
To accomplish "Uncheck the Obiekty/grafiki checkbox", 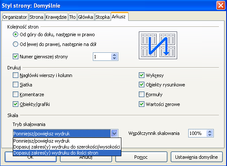I will [15, 104].
